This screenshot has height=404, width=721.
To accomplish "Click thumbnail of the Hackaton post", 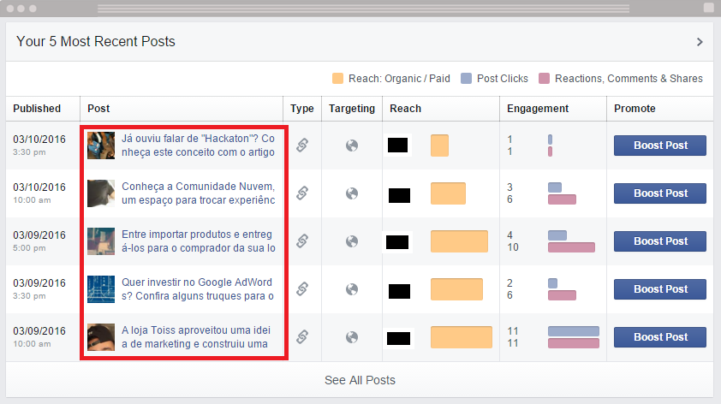I will 101,146.
